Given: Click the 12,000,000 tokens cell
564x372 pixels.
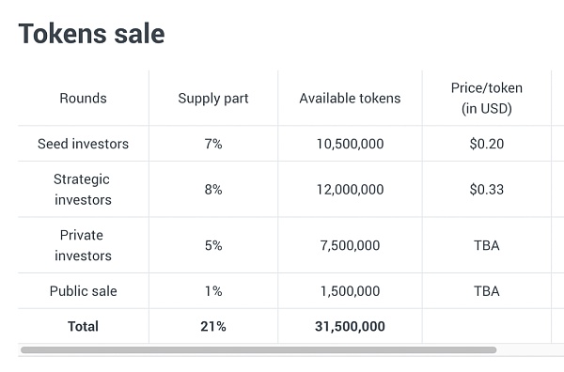Looking at the screenshot, I should pos(350,190).
